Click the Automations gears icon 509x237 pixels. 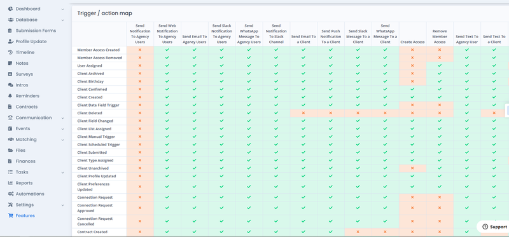click(10, 194)
